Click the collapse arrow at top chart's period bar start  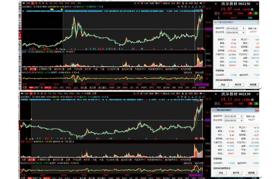[x=24, y=3]
